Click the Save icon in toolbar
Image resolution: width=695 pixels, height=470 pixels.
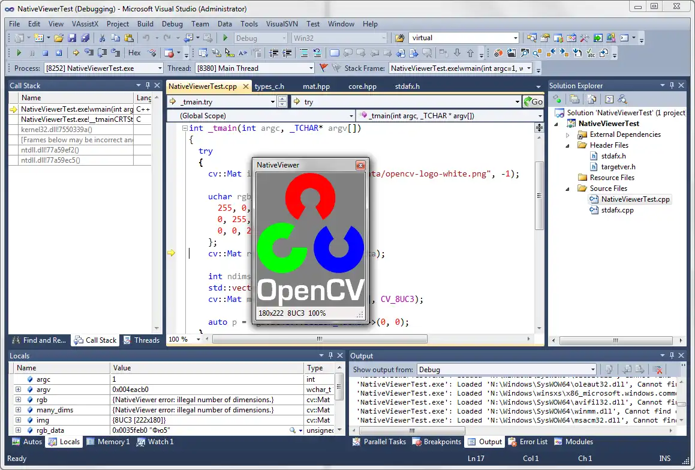tap(72, 38)
